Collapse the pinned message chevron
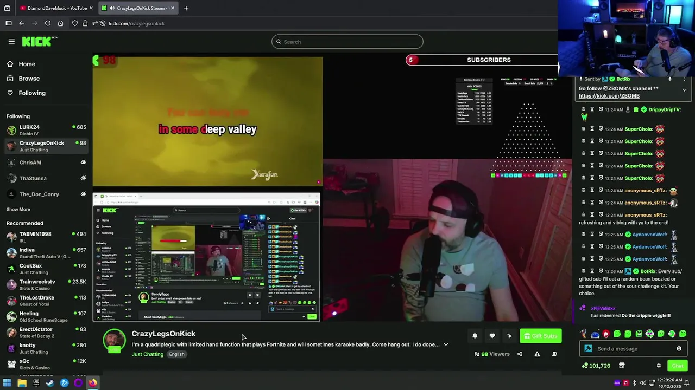This screenshot has height=390, width=695. pyautogui.click(x=684, y=90)
